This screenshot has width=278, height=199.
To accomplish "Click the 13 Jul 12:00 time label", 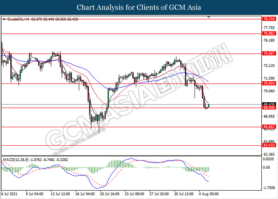I will pyautogui.click(x=60, y=194).
